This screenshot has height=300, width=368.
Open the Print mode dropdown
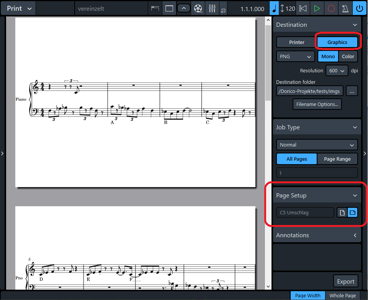point(19,9)
